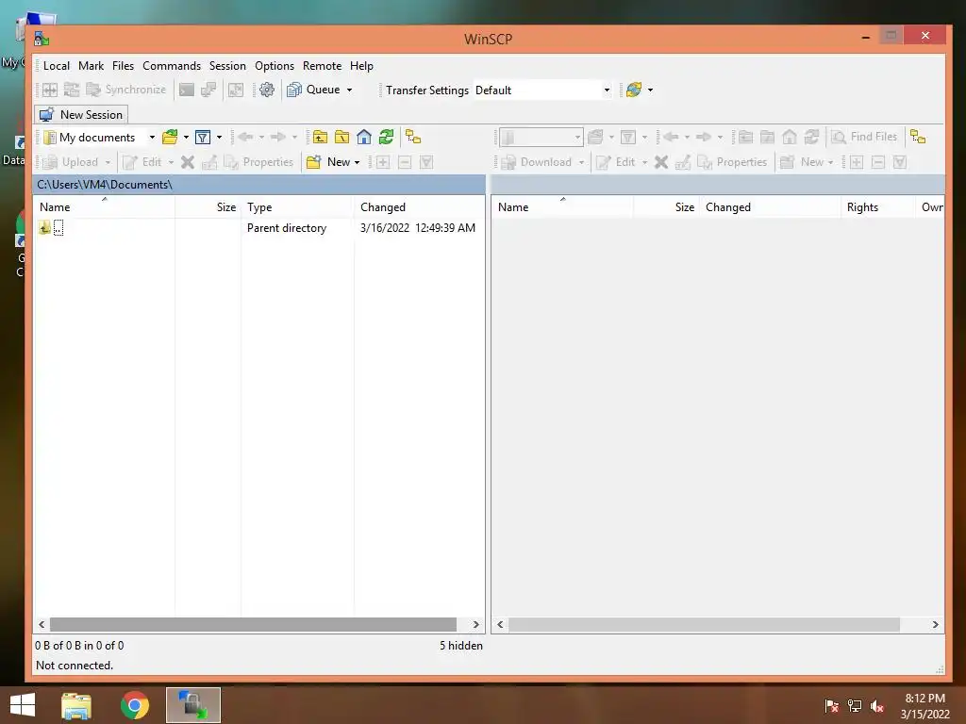The image size is (966, 724).
Task: Click the remote Changed column header
Action: pos(770,207)
